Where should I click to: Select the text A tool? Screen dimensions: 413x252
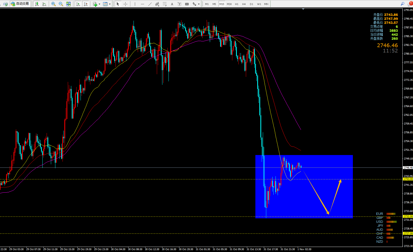172,4
